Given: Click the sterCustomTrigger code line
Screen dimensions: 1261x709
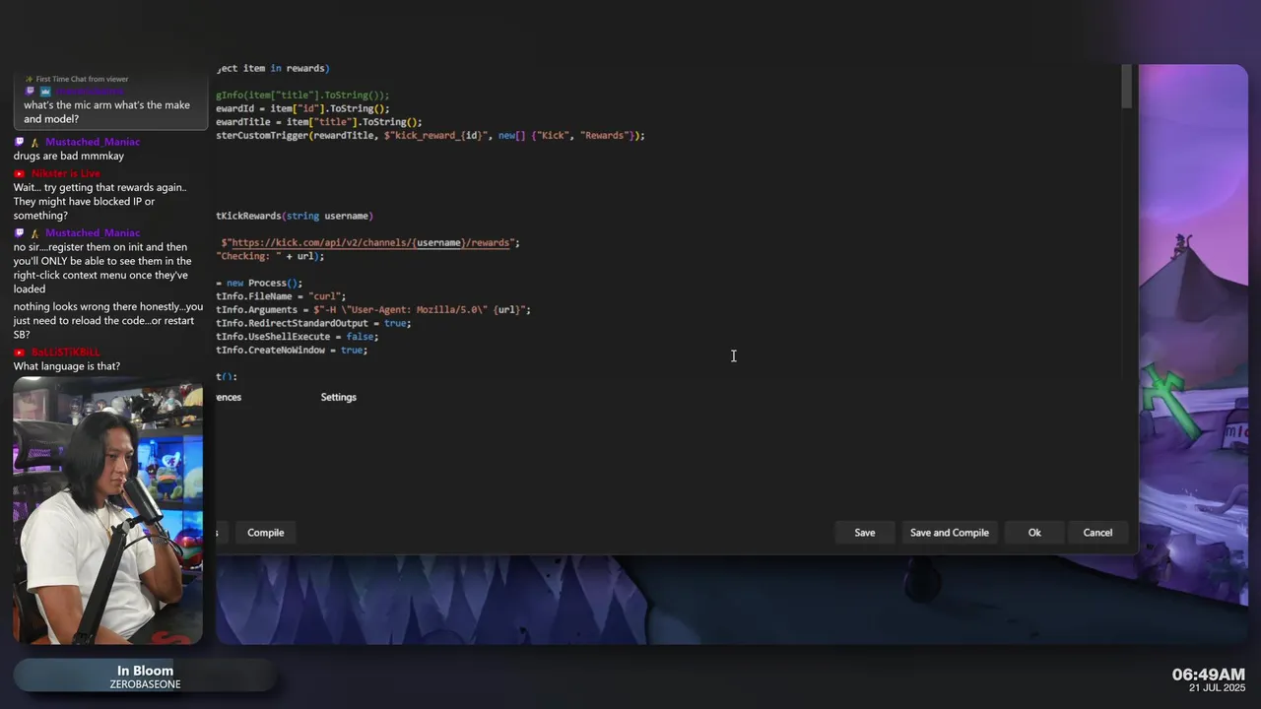Looking at the screenshot, I should [x=431, y=135].
